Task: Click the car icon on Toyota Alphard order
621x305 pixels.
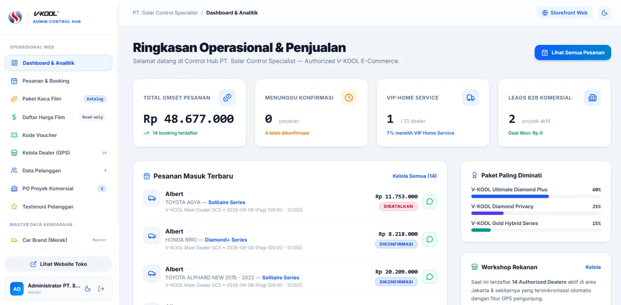Action: click(x=152, y=273)
